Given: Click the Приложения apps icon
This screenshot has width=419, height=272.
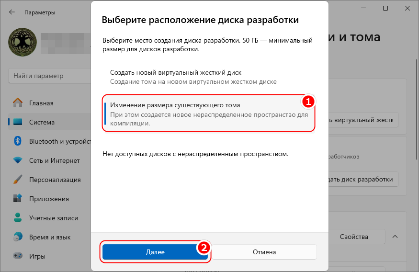Looking at the screenshot, I should 18,199.
